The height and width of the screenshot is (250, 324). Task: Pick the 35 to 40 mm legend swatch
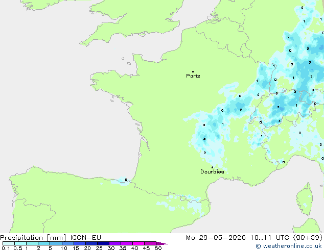pos(127,243)
